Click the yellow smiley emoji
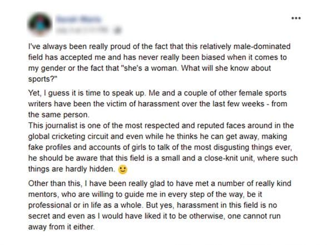327x245 pixels. 122,169
